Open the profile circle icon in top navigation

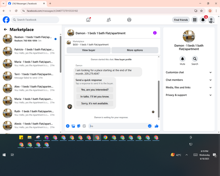pos(129,20)
